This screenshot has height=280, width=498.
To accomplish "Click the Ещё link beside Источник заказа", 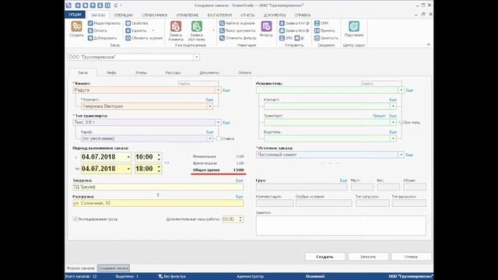I will (x=409, y=155).
